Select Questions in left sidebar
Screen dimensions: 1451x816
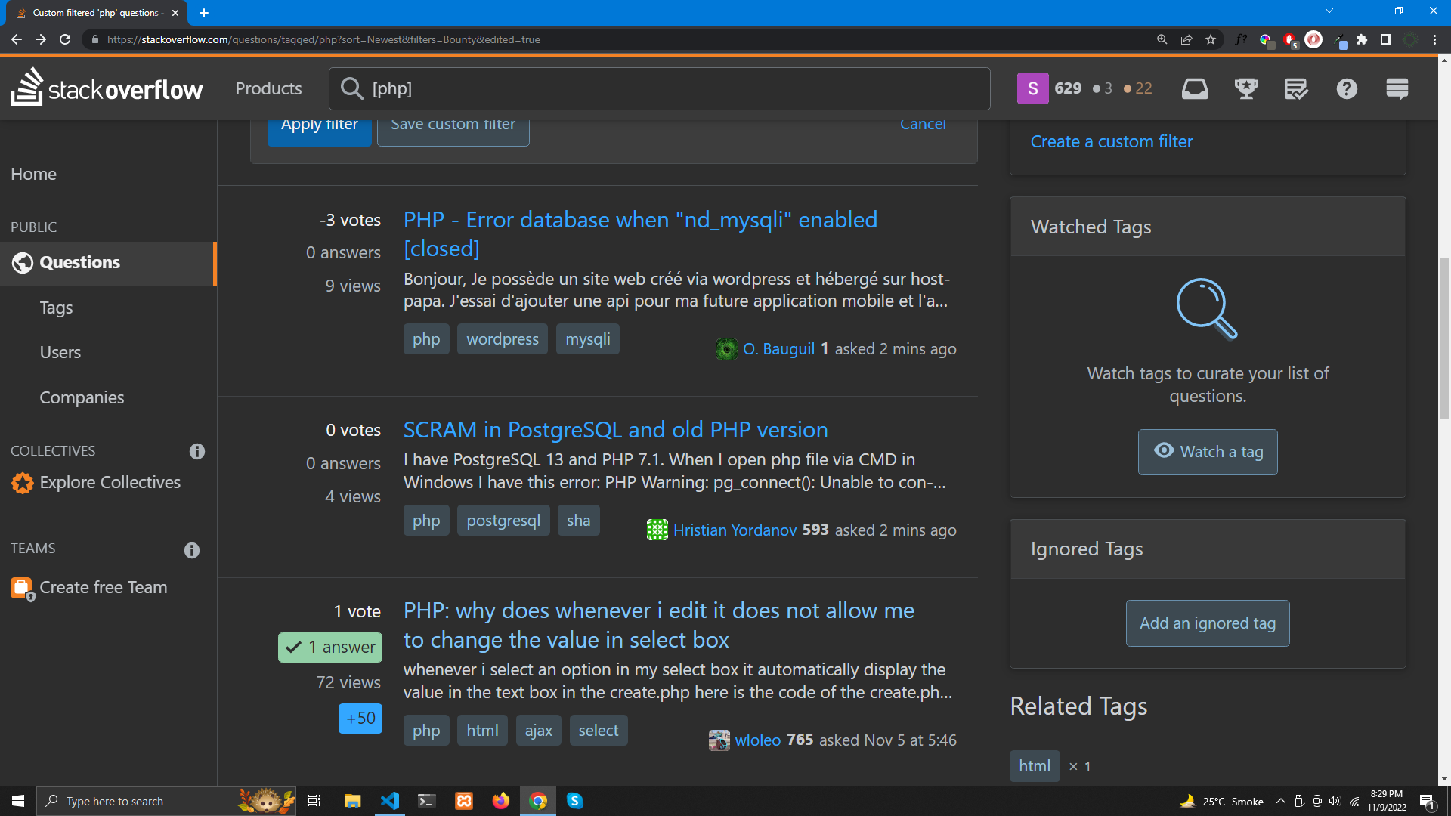point(108,263)
